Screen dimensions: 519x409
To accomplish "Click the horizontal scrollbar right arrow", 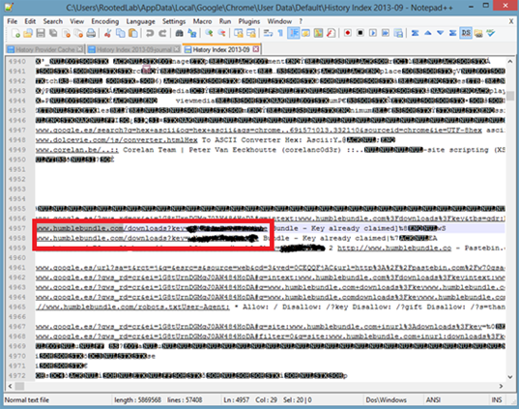I will [x=501, y=386].
